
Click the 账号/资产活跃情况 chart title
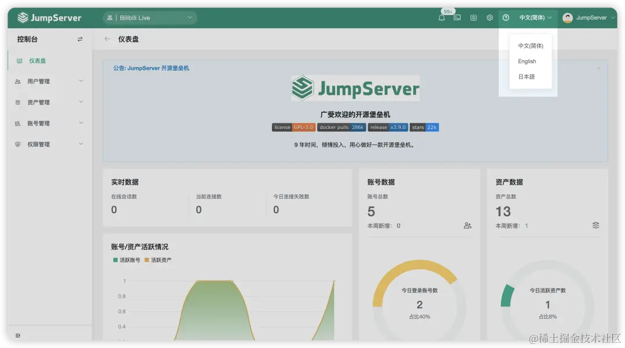point(139,247)
